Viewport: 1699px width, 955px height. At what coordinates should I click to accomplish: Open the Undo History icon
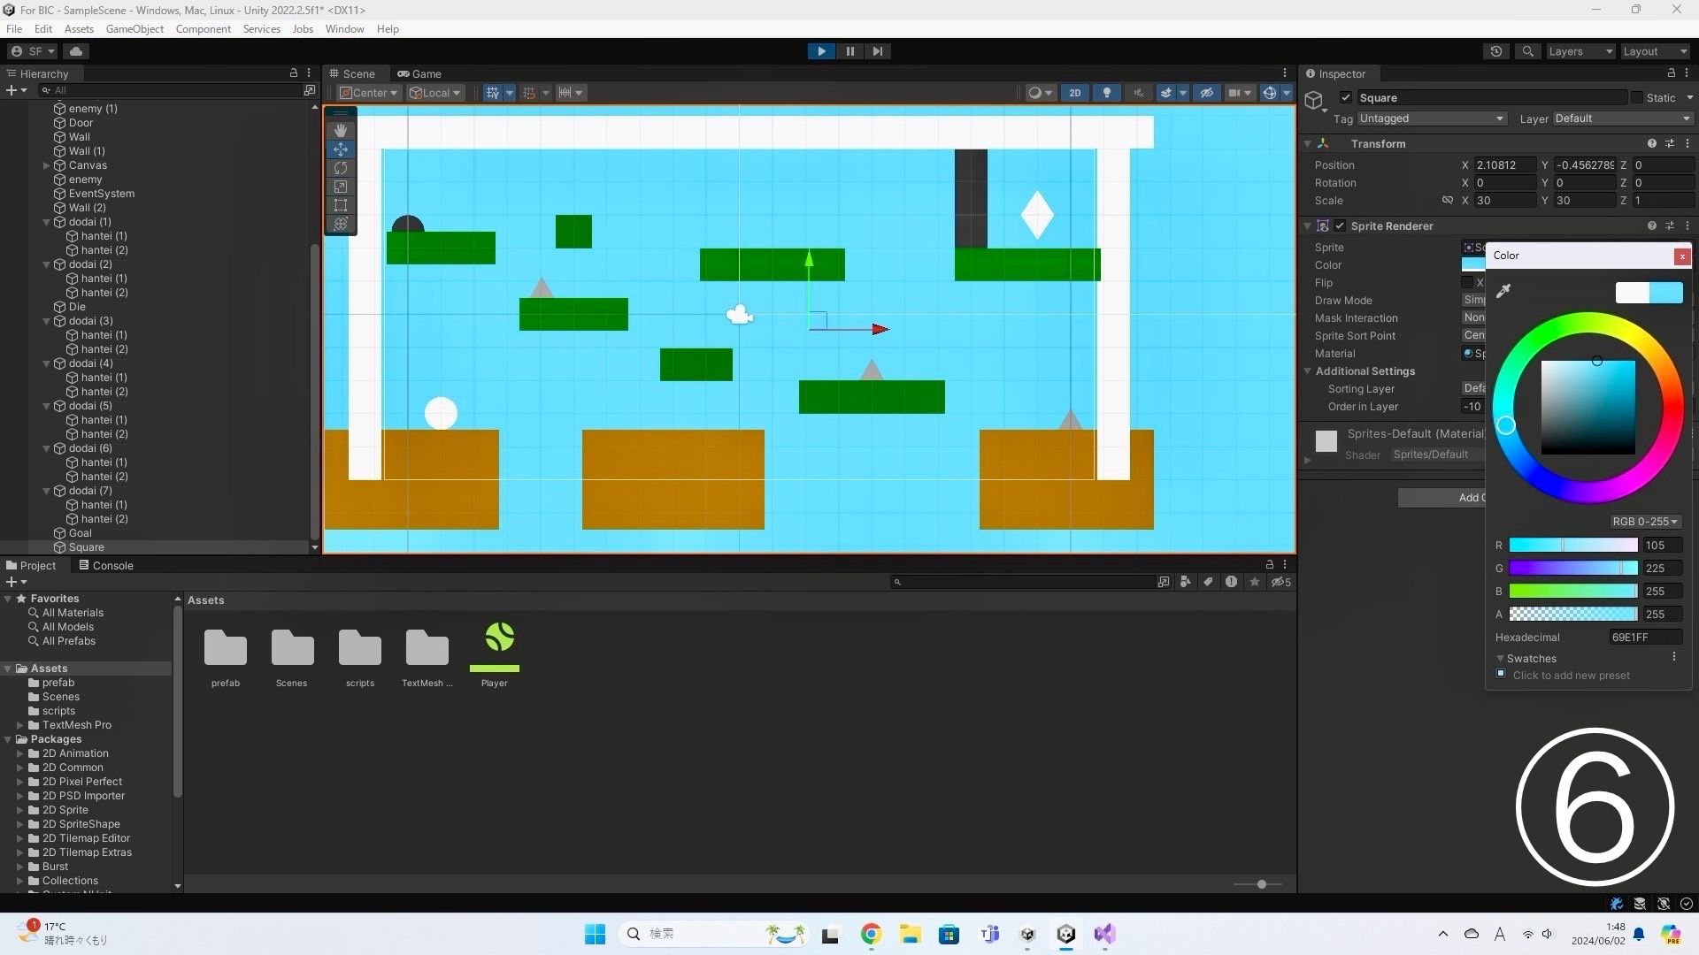tap(1496, 51)
